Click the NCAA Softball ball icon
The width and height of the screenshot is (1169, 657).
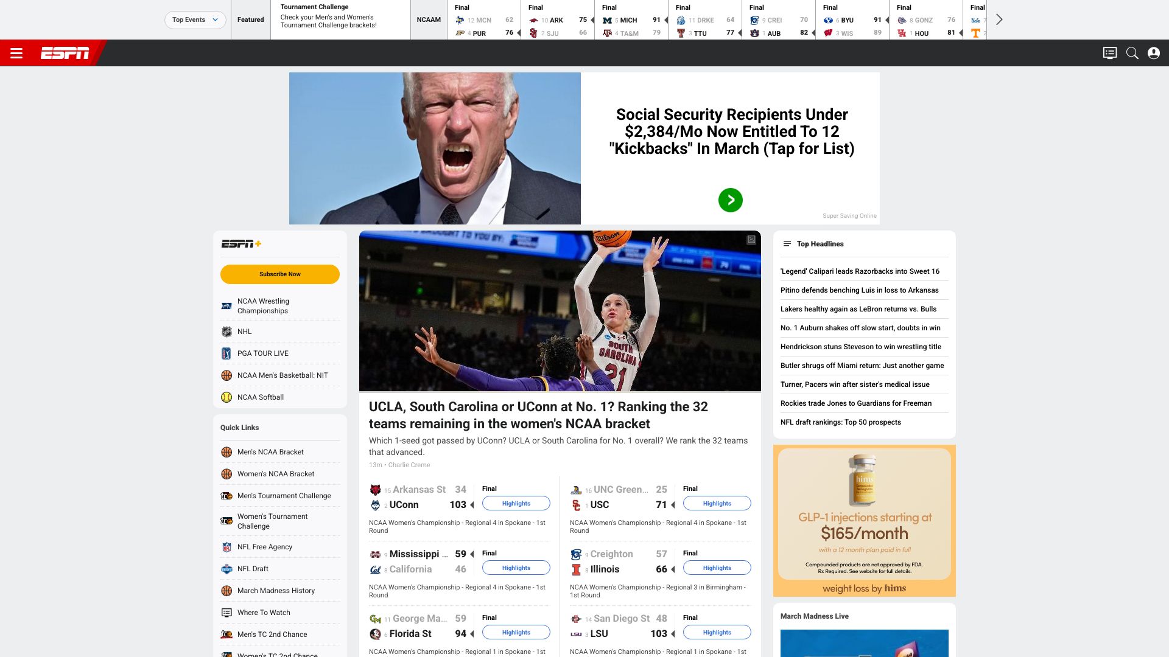tap(226, 397)
